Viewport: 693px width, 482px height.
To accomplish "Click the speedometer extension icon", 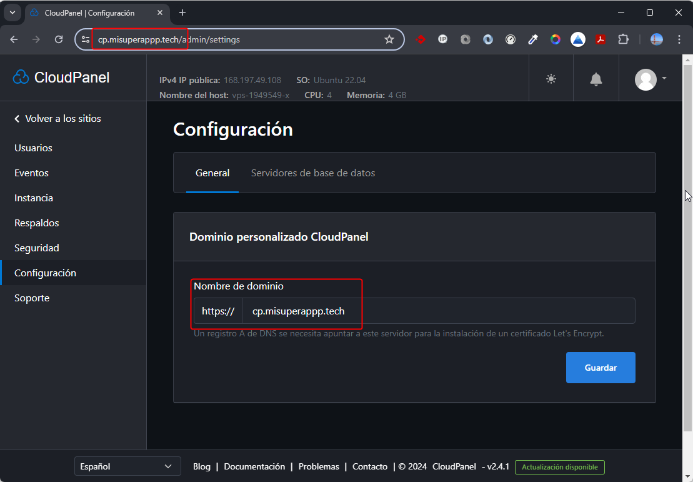I will pyautogui.click(x=511, y=39).
